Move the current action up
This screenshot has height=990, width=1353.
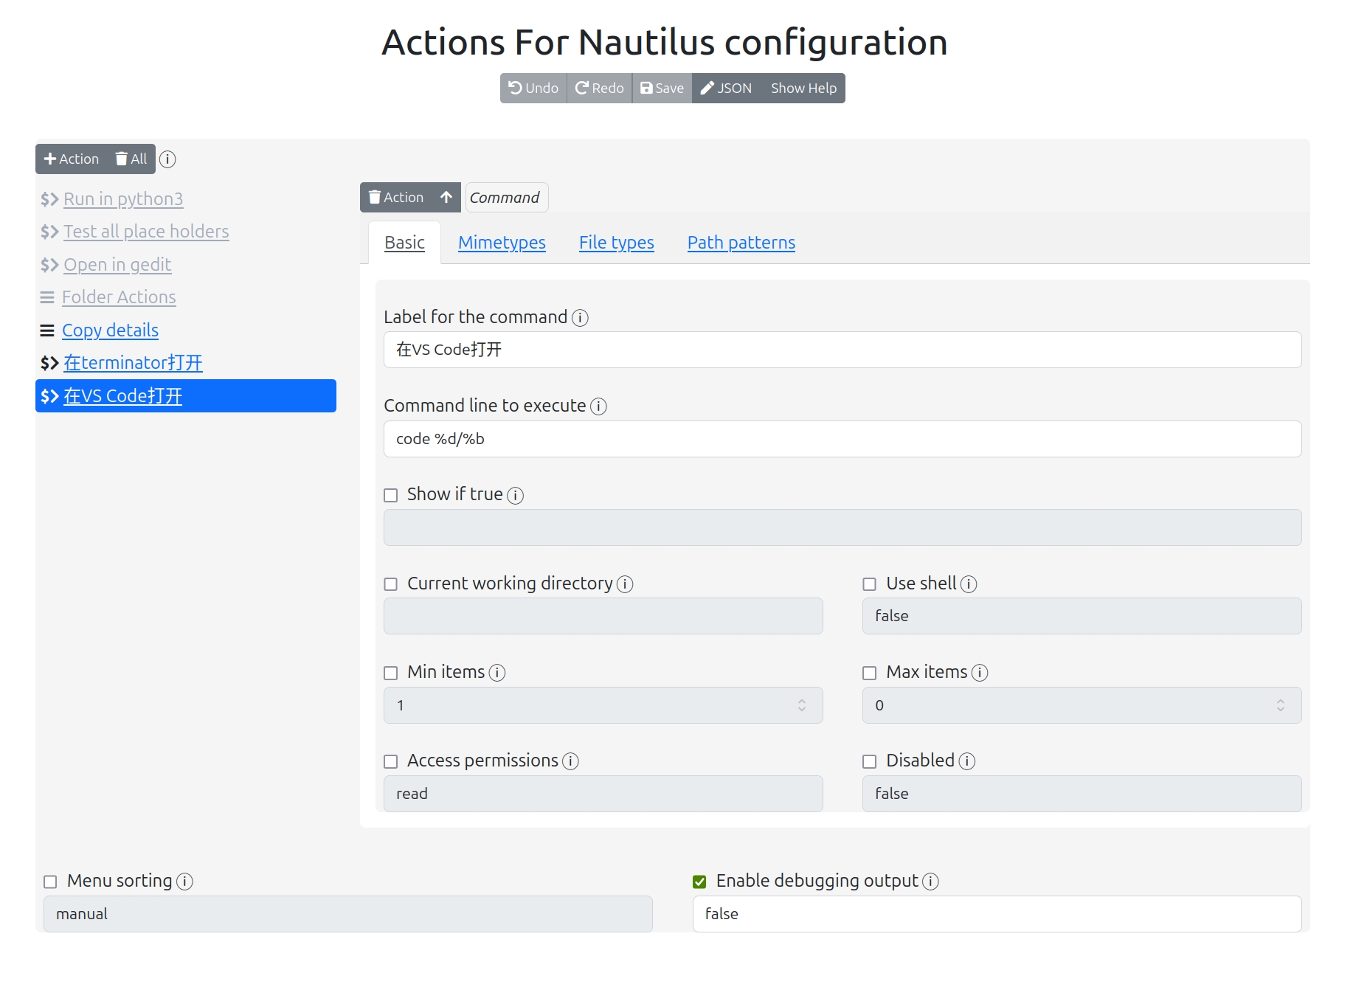point(446,198)
